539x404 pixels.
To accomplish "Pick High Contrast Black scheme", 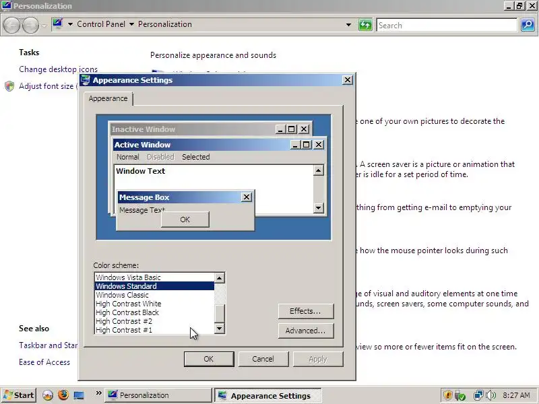I will click(154, 312).
